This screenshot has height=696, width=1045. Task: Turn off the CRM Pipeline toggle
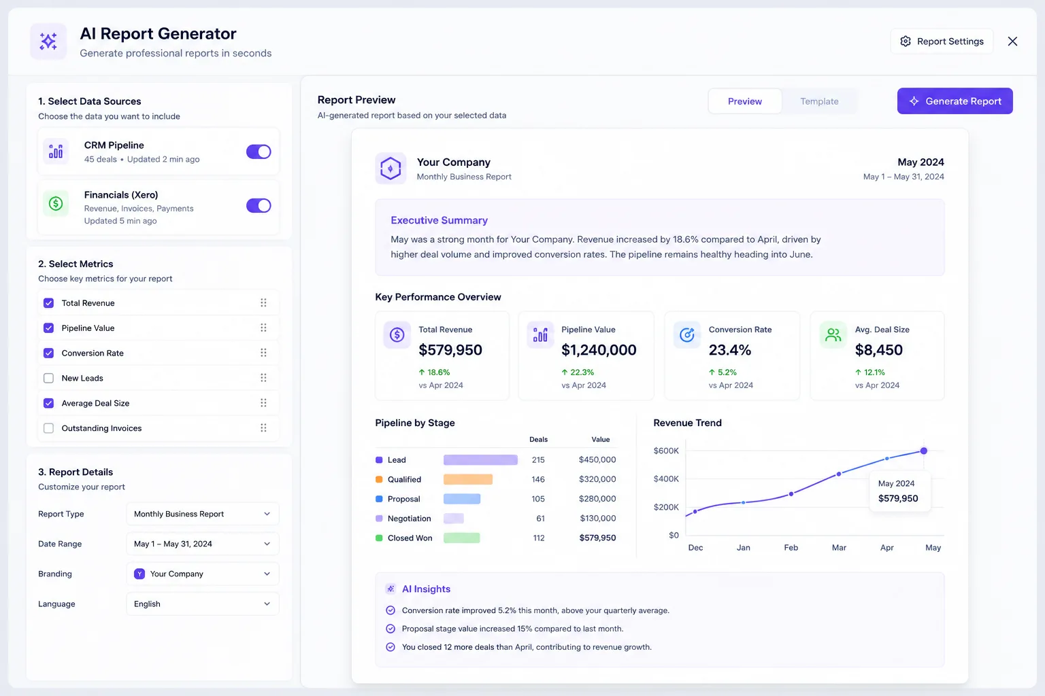coord(259,152)
